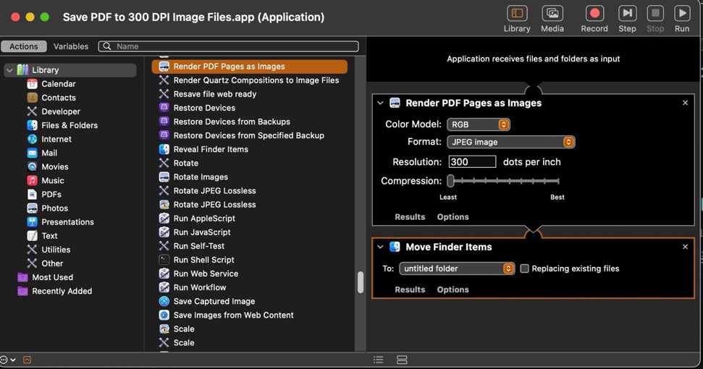
Task: Collapse the Move Finder Items action
Action: click(380, 247)
